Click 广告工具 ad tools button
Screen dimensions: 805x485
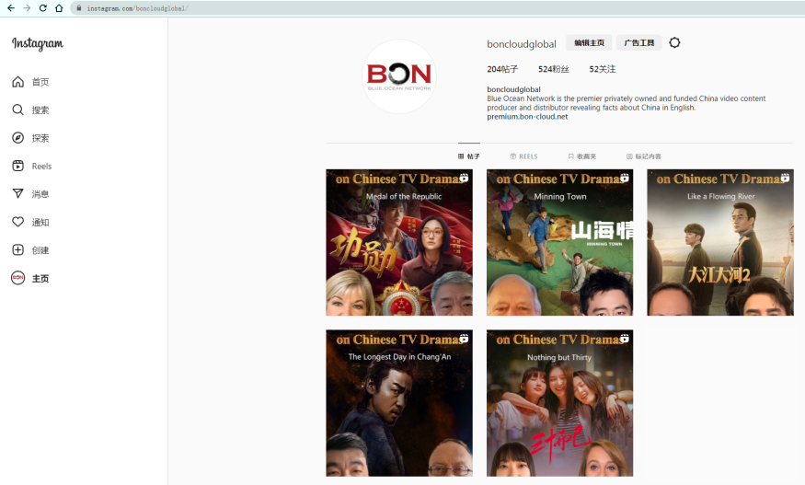coord(638,42)
